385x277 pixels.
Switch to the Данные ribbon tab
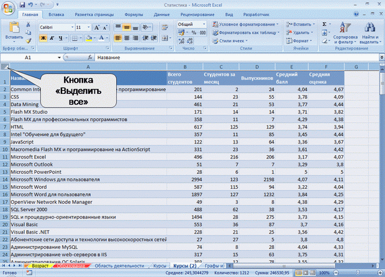(161, 14)
